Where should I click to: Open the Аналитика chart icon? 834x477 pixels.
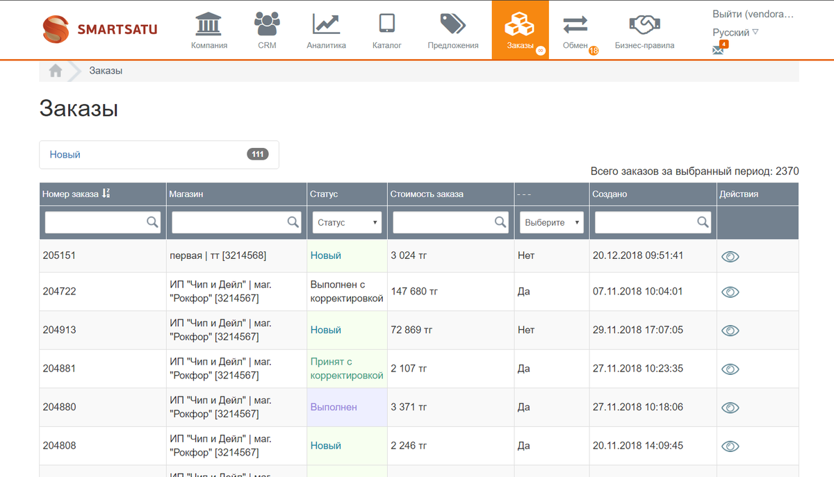(326, 24)
